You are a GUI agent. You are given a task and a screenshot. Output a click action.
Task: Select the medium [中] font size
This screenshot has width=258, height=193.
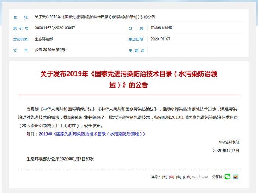[171, 177]
